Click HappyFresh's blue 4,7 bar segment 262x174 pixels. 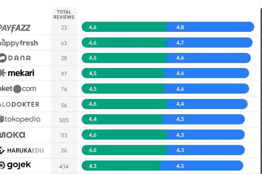click(x=210, y=43)
